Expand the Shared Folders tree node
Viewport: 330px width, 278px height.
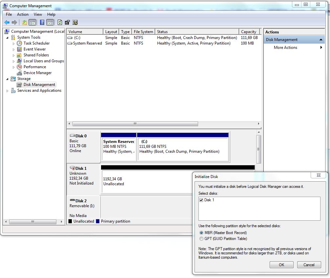pos(13,55)
